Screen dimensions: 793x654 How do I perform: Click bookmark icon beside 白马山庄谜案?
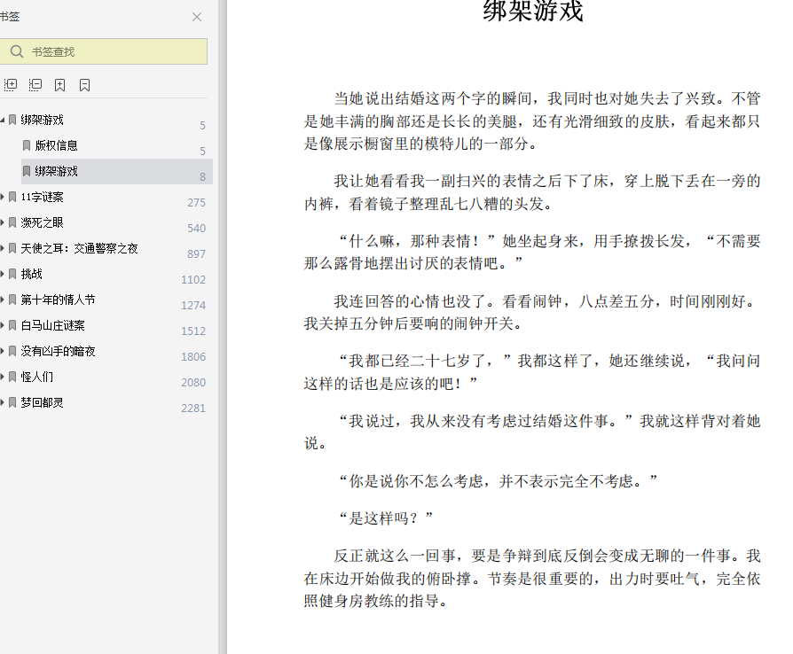coord(12,325)
